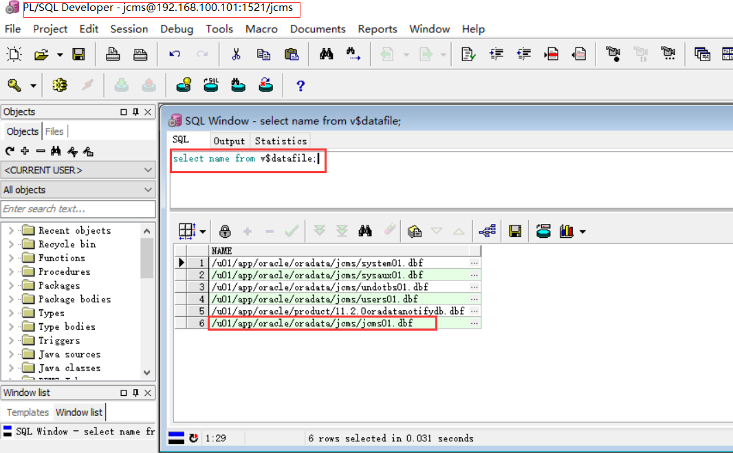
Task: Open the dropdown arrow beside Open folder
Action: tap(60, 55)
